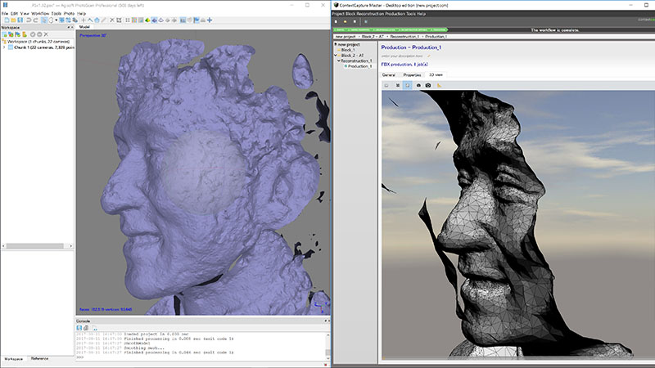Toggle the blue flag markers icon

click(196, 20)
